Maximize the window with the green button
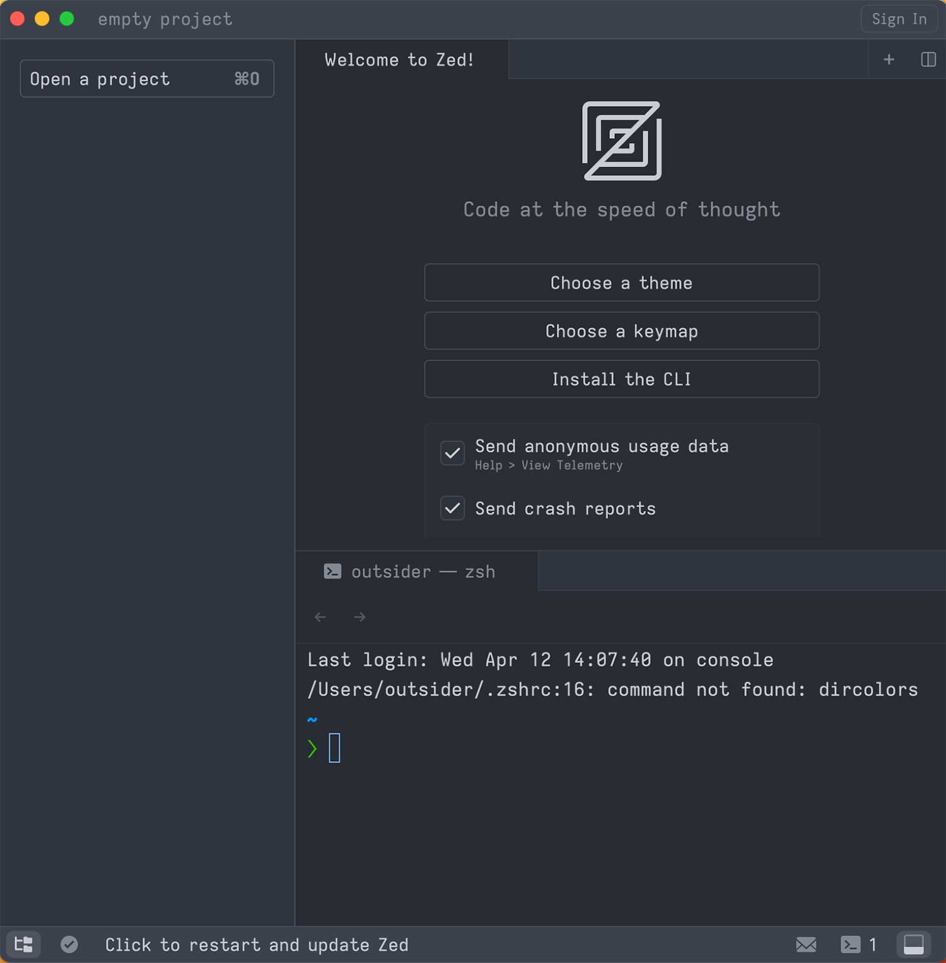This screenshot has height=963, width=946. (67, 19)
